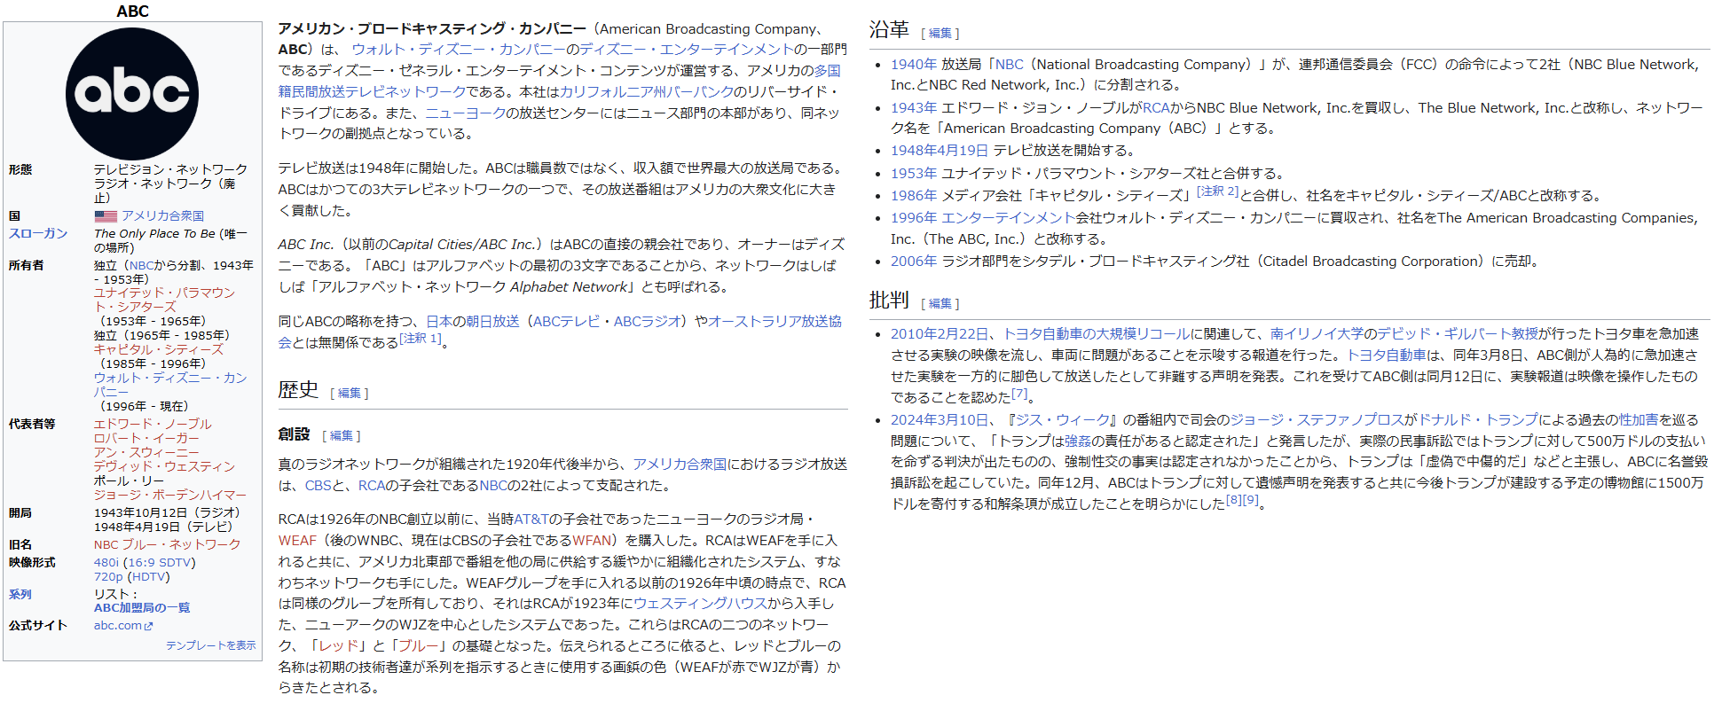Open citation reference [7]
Screen dimensions: 1722x703
pos(1020,393)
